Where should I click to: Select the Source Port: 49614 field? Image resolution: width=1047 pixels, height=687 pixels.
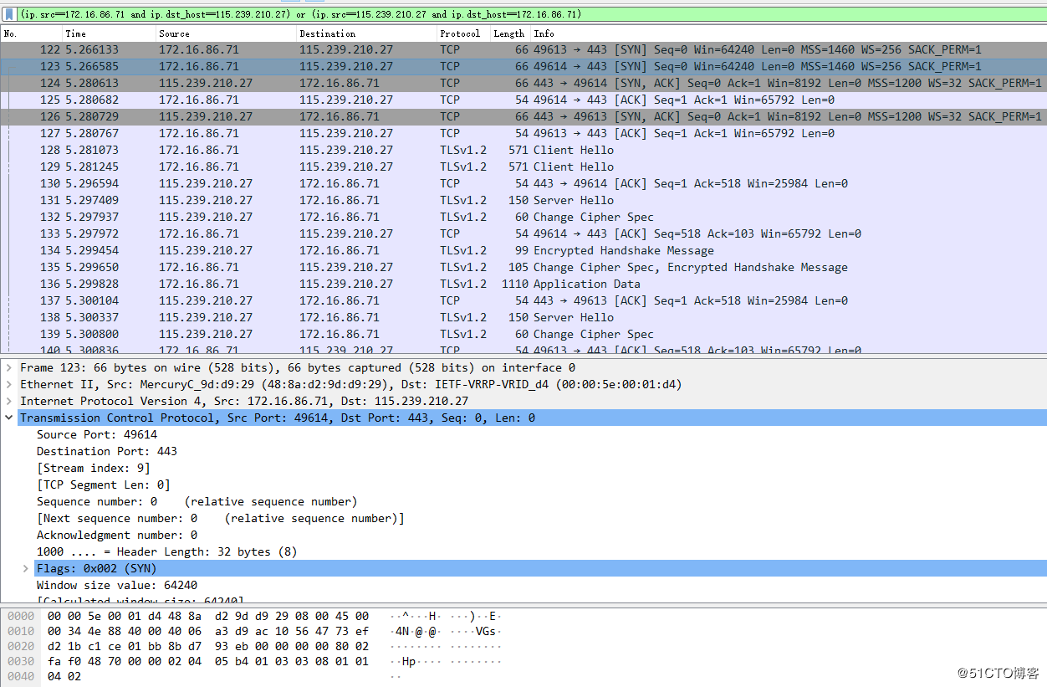pos(96,434)
